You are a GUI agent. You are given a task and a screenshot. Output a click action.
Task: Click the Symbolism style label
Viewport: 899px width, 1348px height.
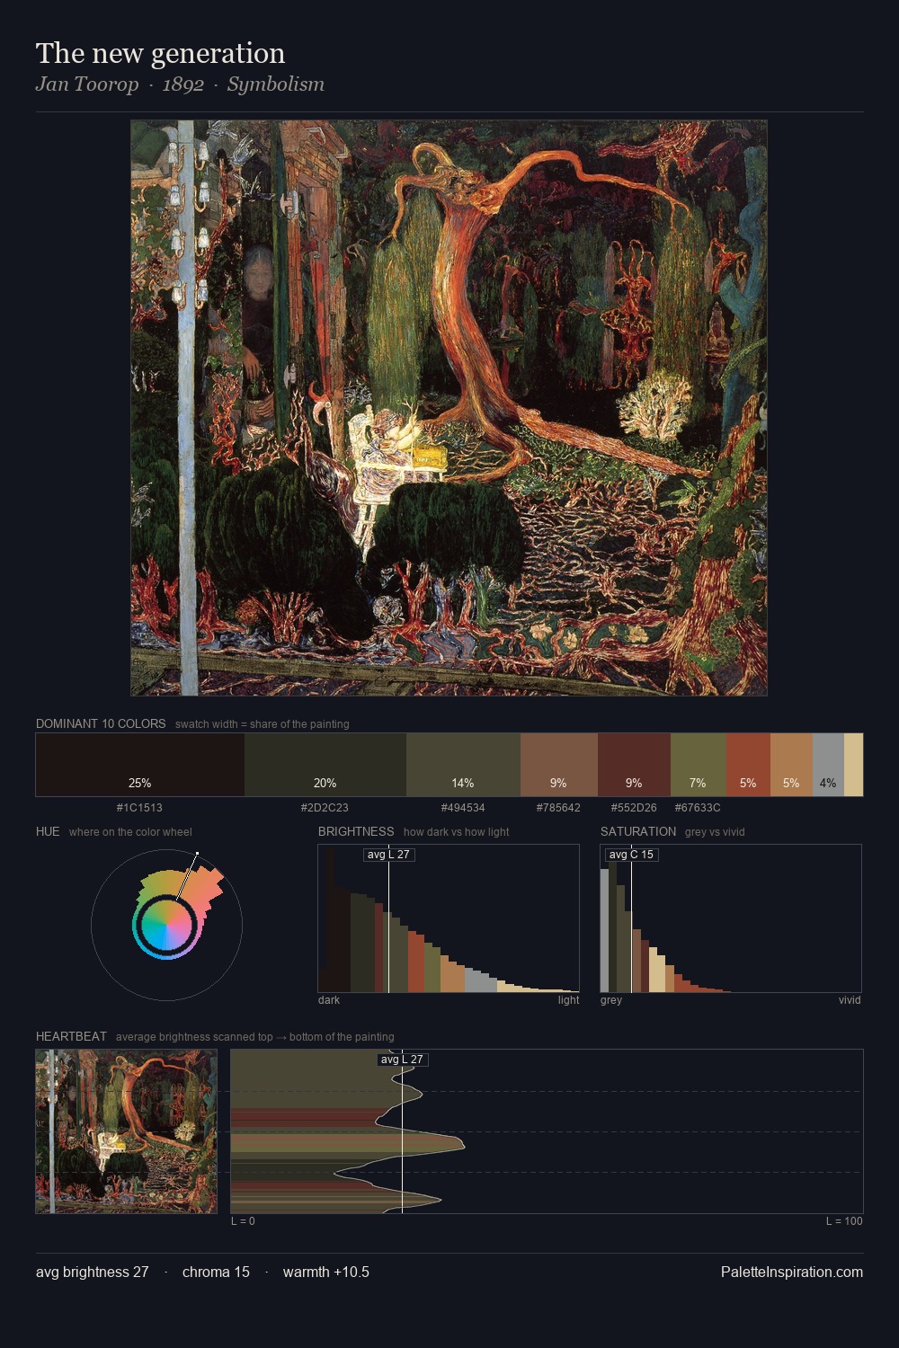pyautogui.click(x=275, y=84)
